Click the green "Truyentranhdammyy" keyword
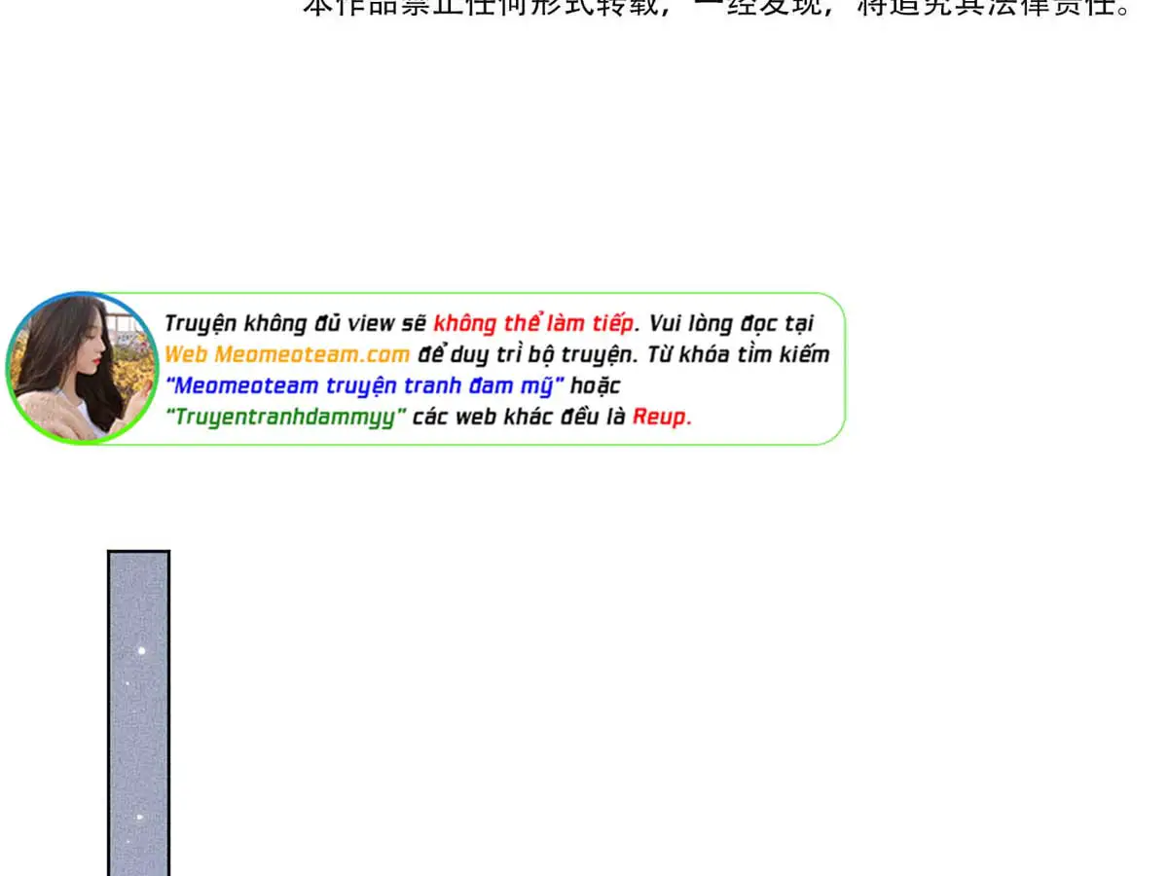Image resolution: width=1168 pixels, height=876 pixels. click(286, 417)
